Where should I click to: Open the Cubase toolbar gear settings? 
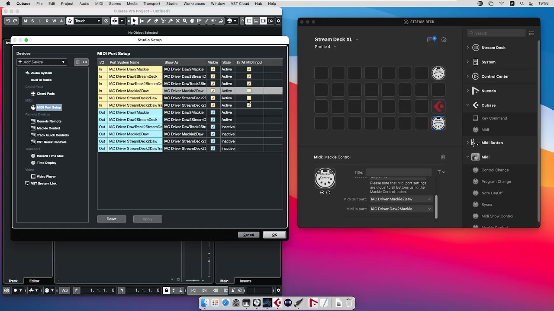tap(278, 21)
